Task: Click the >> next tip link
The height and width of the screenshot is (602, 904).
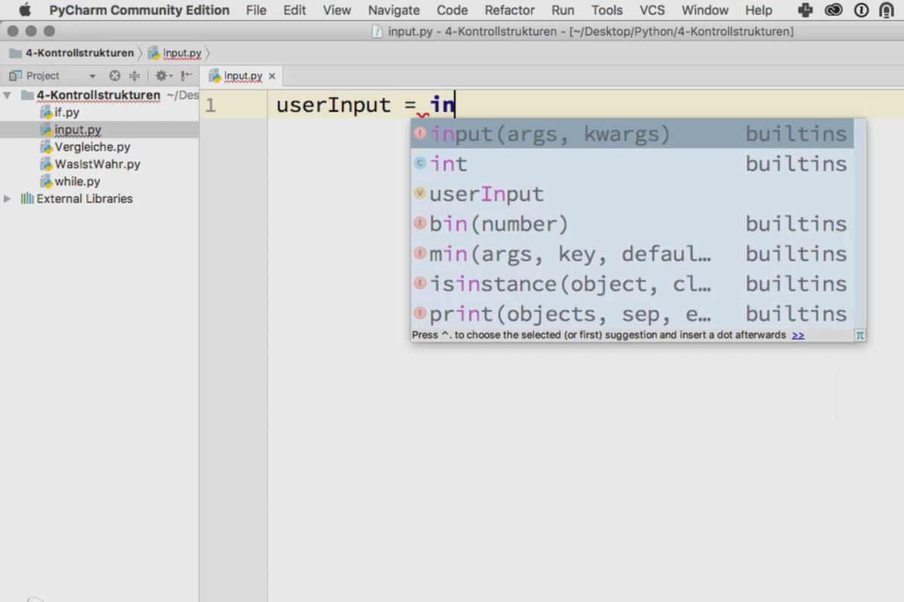Action: pos(798,335)
